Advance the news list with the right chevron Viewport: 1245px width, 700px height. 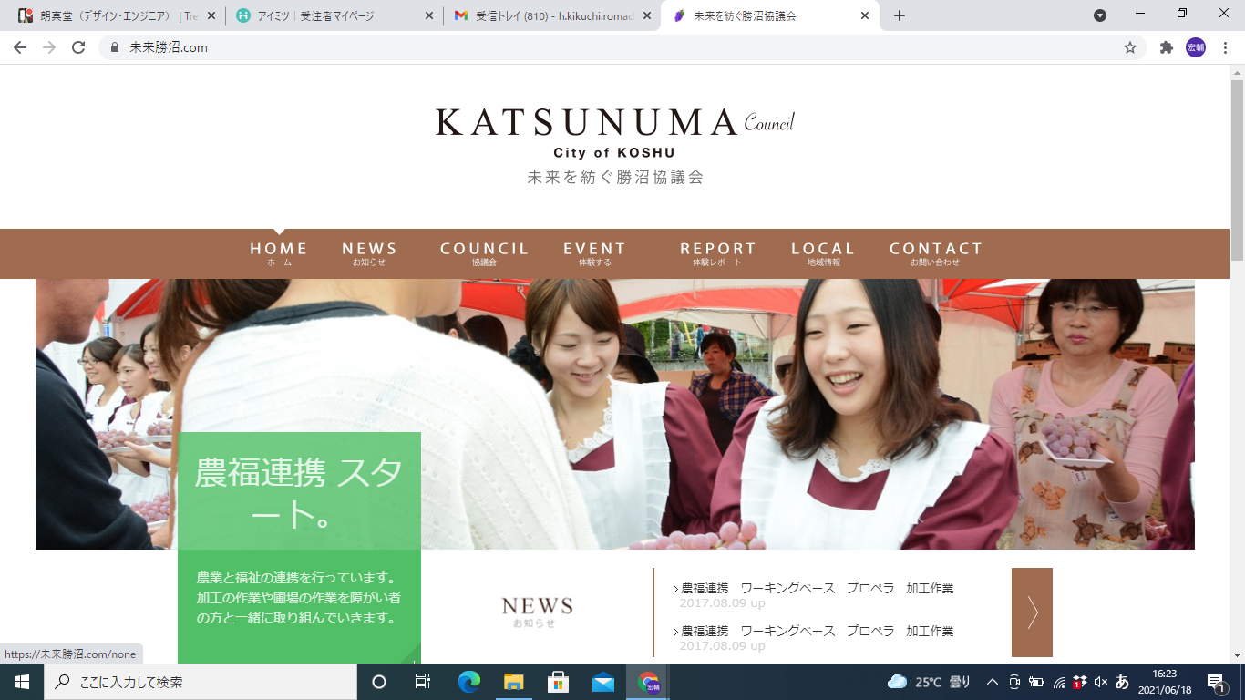tap(1032, 612)
